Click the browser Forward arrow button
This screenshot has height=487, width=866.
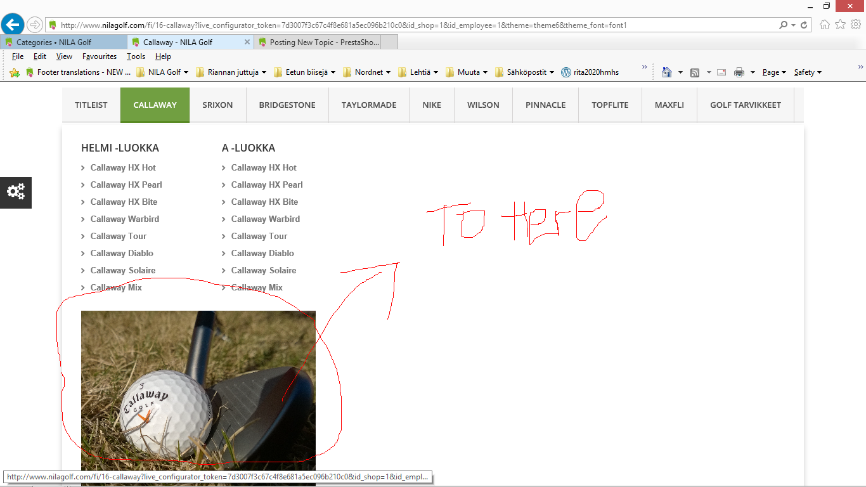[x=34, y=25]
